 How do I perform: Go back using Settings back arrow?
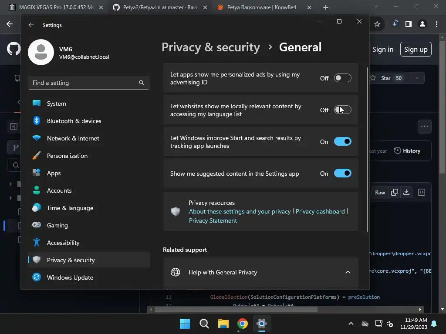click(x=31, y=25)
